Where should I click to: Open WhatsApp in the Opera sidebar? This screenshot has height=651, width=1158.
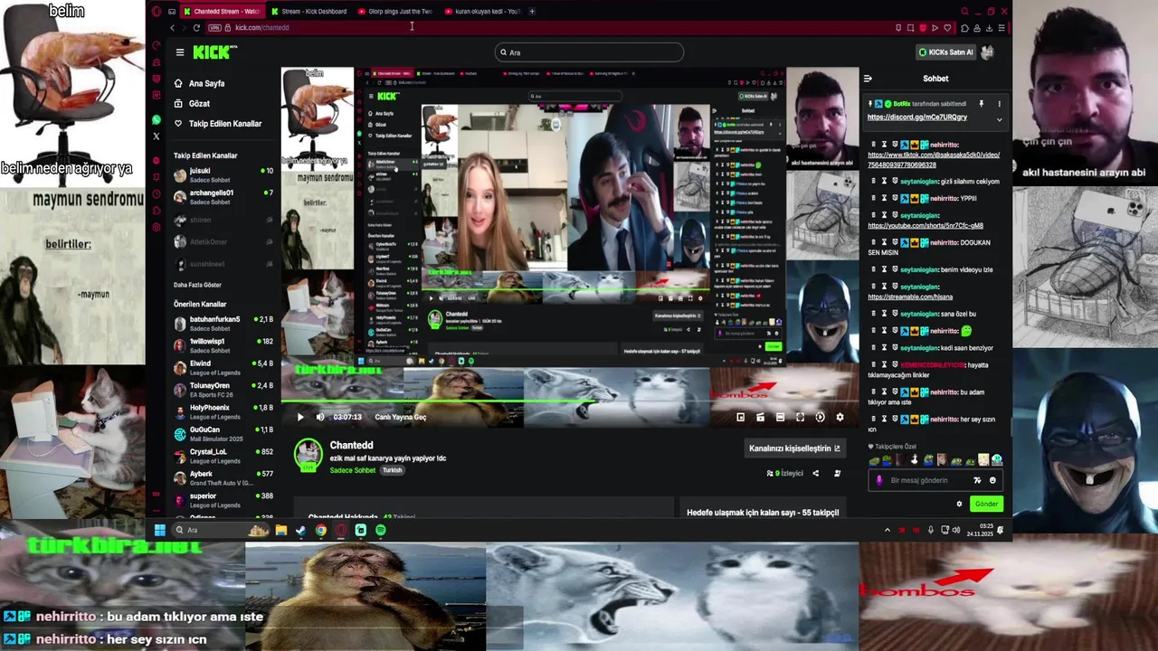click(157, 119)
